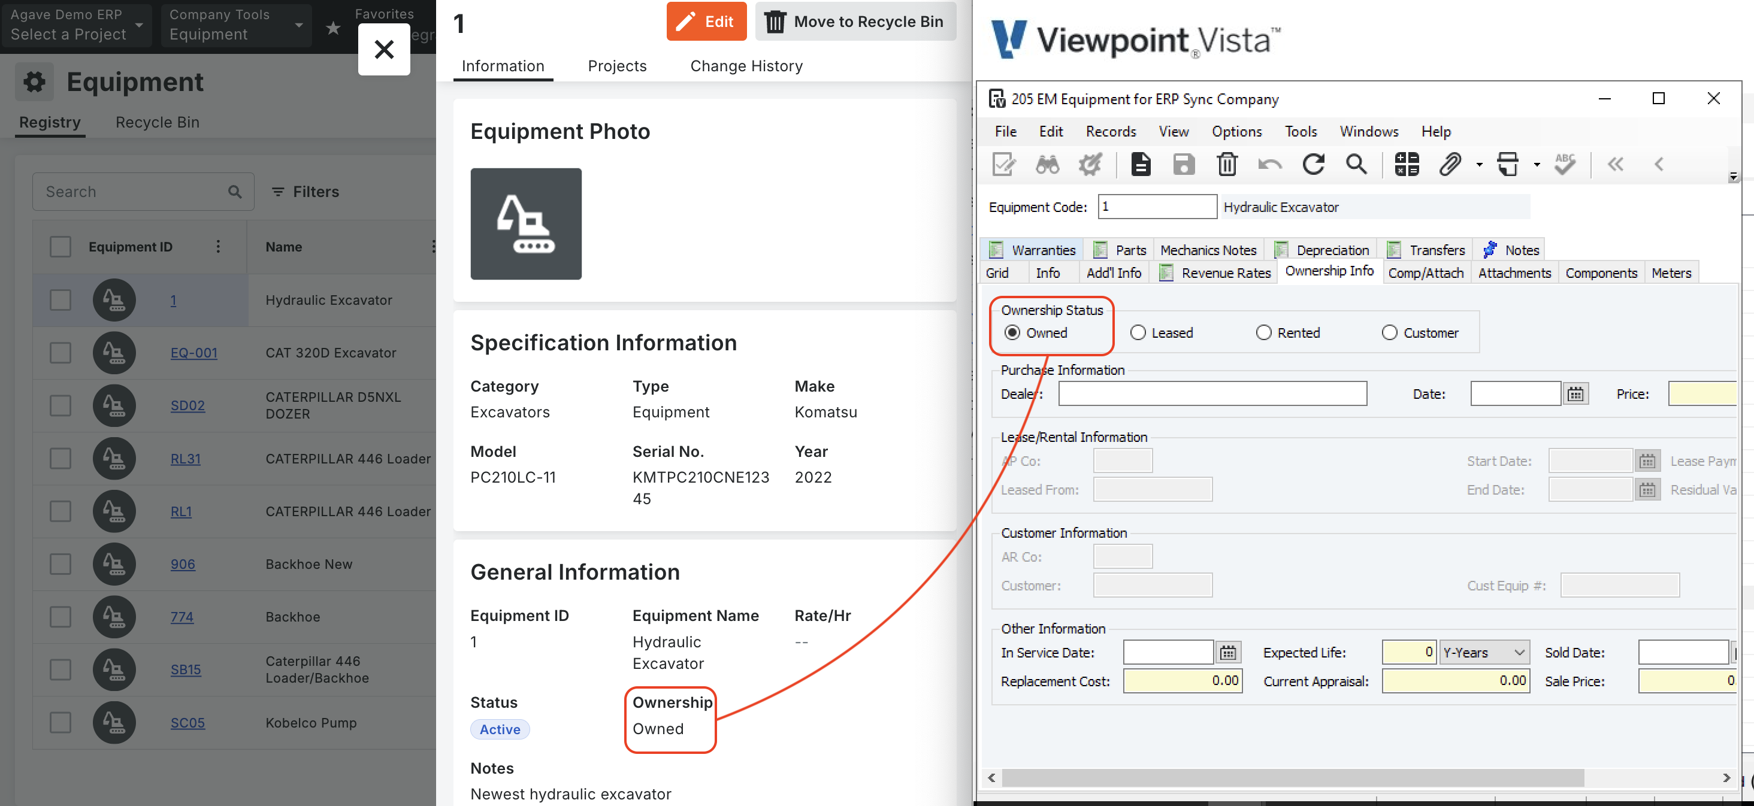This screenshot has width=1754, height=806.
Task: Select the Rented ownership radio button
Action: coord(1263,332)
